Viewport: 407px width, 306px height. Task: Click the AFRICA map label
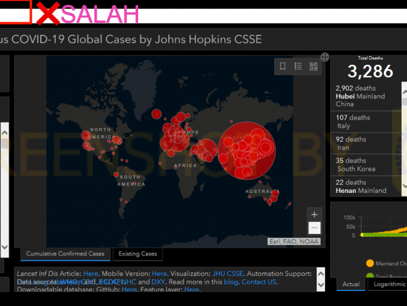185,165
